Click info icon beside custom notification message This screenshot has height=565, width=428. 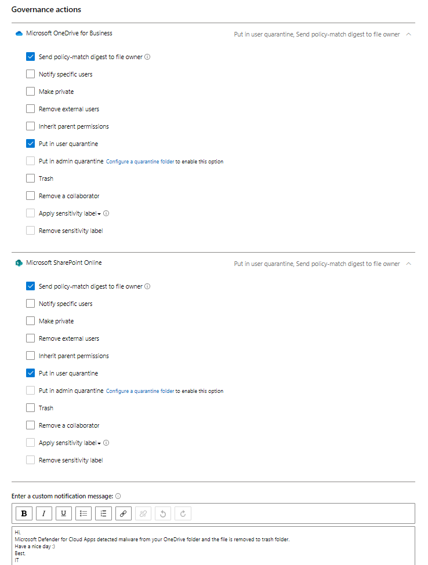click(118, 496)
